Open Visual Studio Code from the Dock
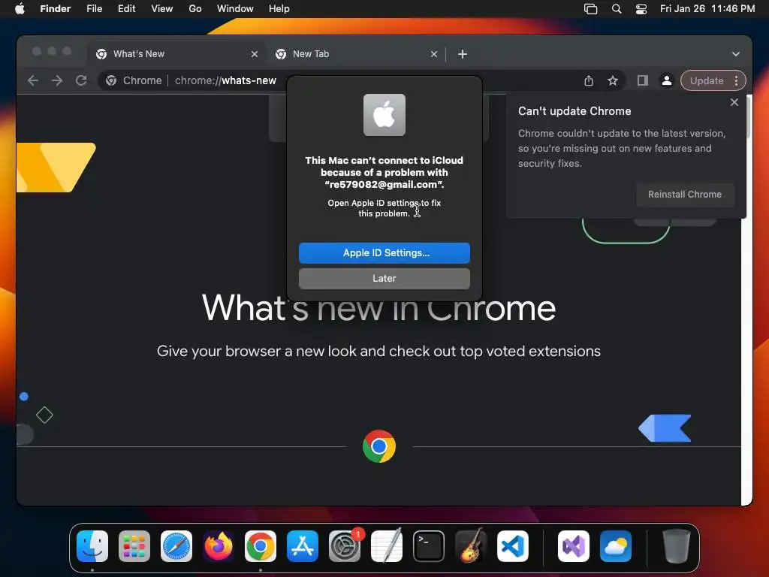Viewport: 769px width, 577px height. point(512,546)
